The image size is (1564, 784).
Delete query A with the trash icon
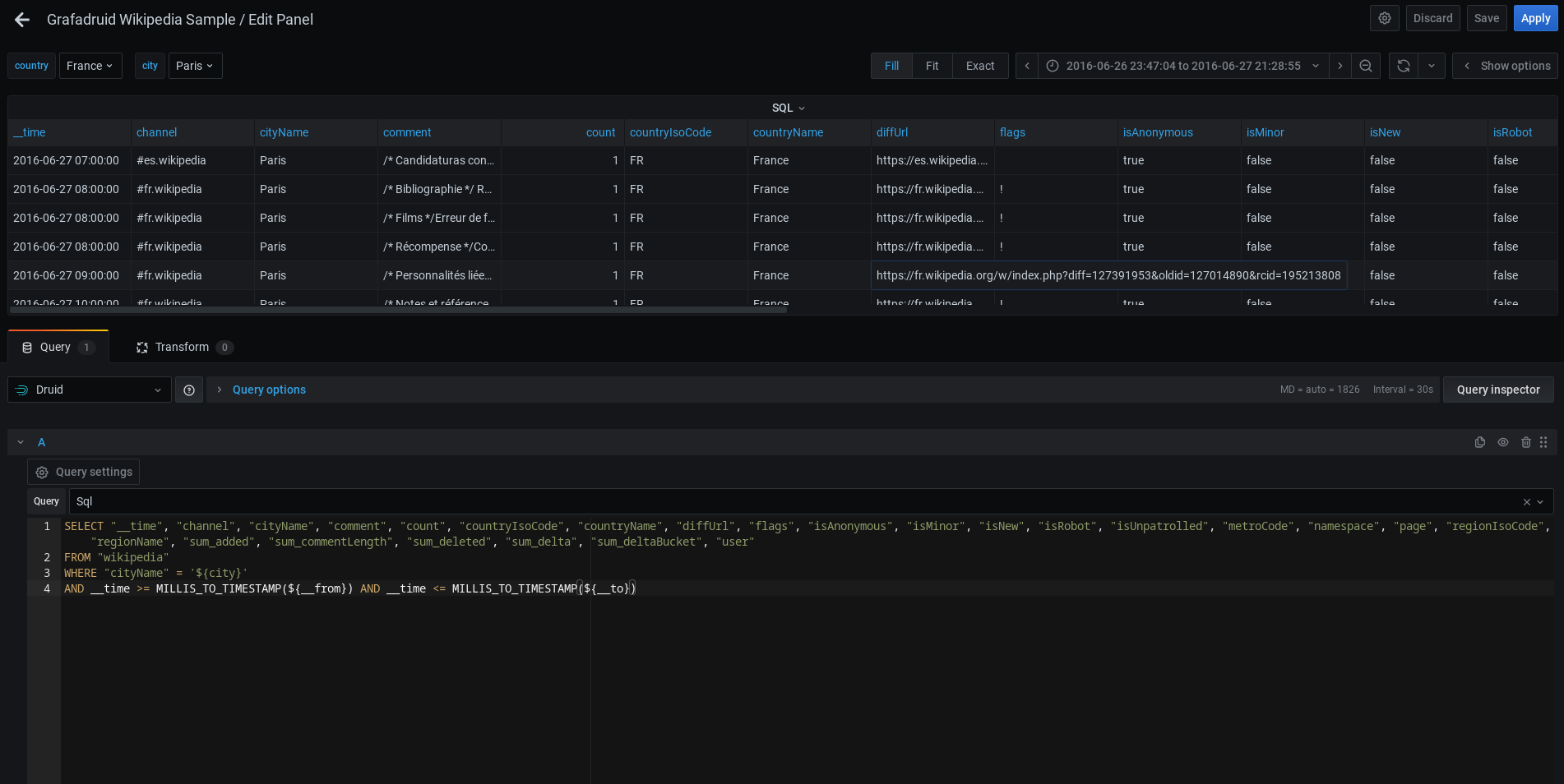click(x=1526, y=442)
